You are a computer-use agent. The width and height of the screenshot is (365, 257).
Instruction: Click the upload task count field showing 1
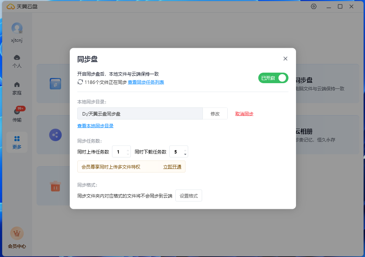121,152
